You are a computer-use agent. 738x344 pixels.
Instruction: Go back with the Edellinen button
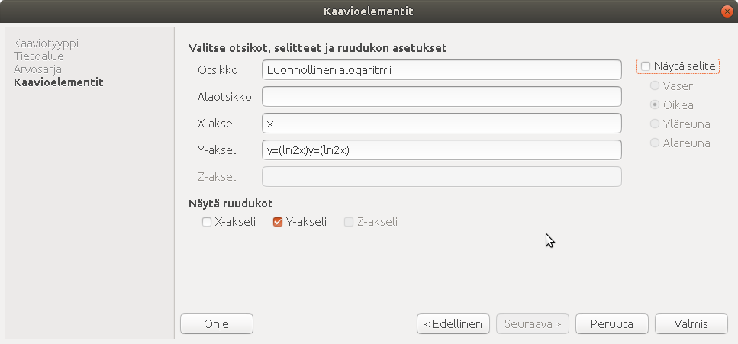pos(453,323)
